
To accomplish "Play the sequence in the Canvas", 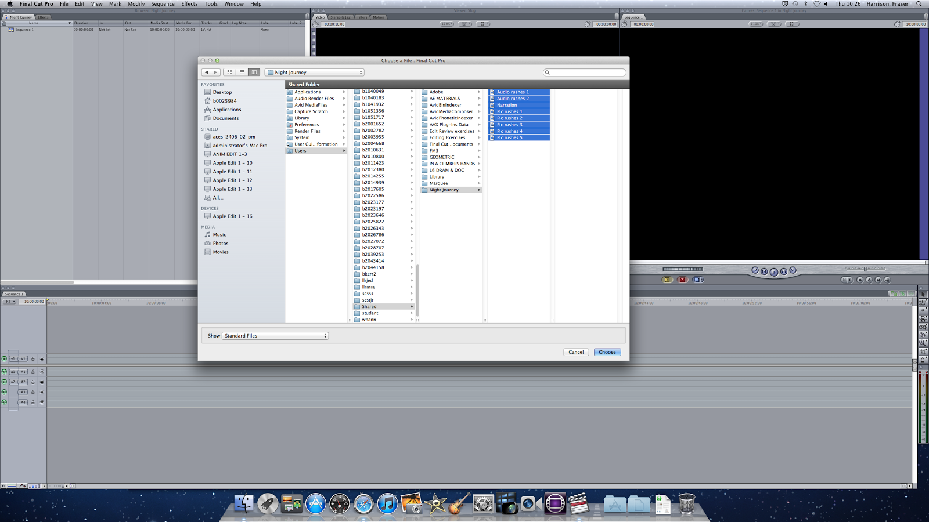I will (x=774, y=271).
